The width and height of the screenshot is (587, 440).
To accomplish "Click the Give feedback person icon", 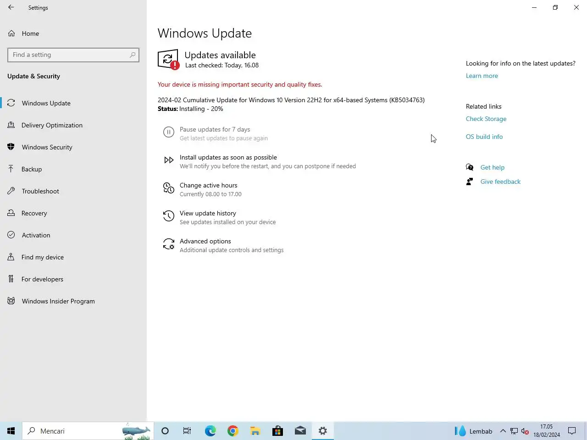I will 470,181.
